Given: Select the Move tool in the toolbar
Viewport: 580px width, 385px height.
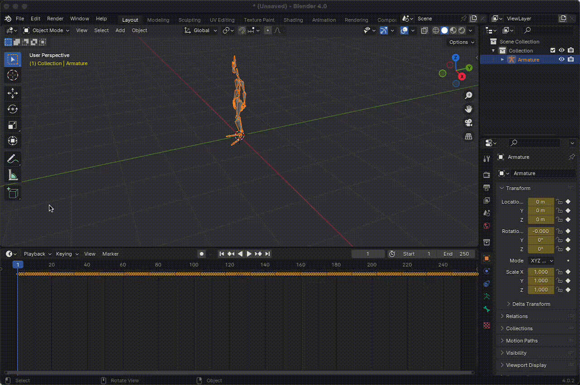Looking at the screenshot, I should click(x=12, y=93).
